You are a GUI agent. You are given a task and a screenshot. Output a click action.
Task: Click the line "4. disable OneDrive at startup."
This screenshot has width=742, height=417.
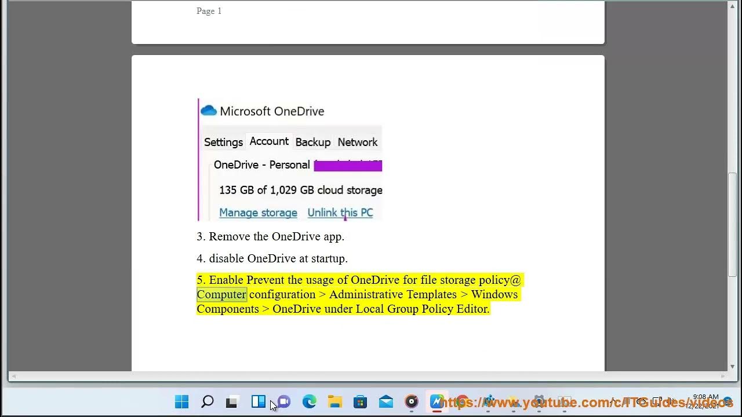click(x=272, y=258)
